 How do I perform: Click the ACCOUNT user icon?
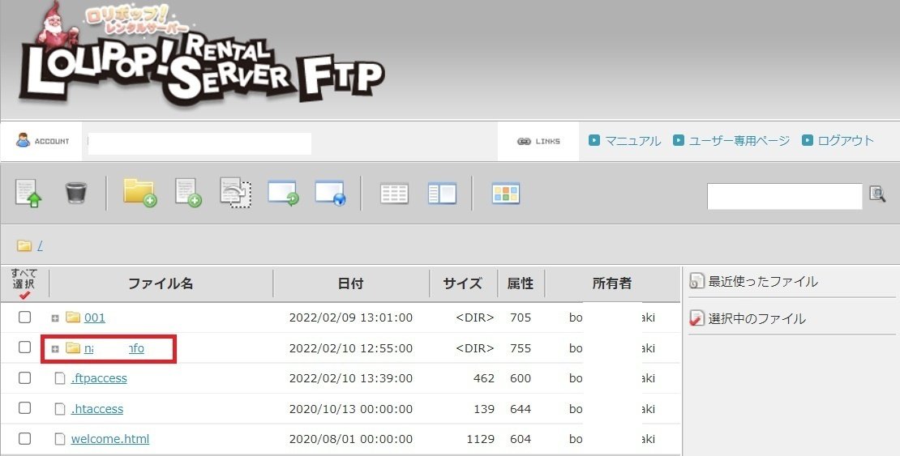(23, 140)
